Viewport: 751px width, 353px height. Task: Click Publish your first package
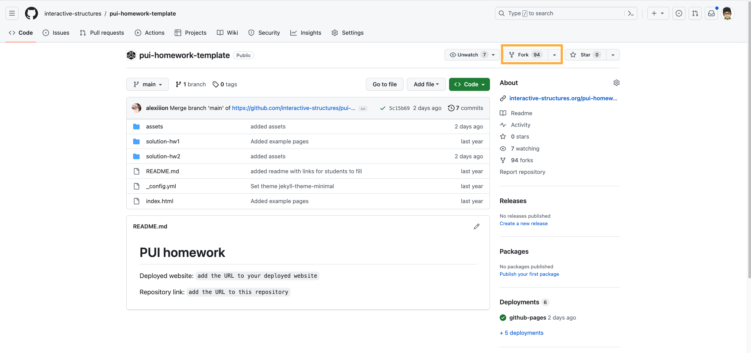(x=529, y=274)
